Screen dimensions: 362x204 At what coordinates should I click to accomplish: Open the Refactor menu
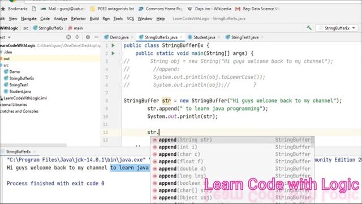pos(78,19)
